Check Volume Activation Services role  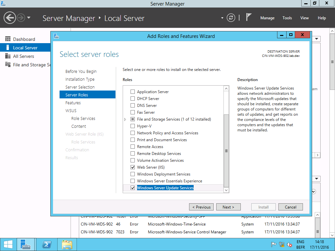pyautogui.click(x=133, y=160)
